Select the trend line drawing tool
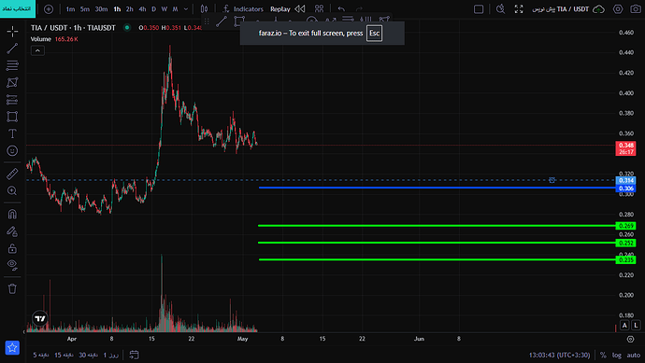This screenshot has width=645, height=363. [12, 49]
